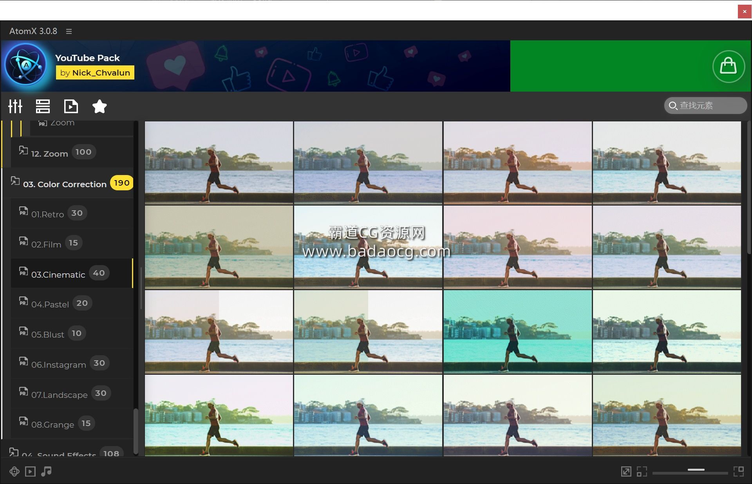Open the AtomX hamburger menu
The width and height of the screenshot is (752, 484).
pyautogui.click(x=69, y=31)
